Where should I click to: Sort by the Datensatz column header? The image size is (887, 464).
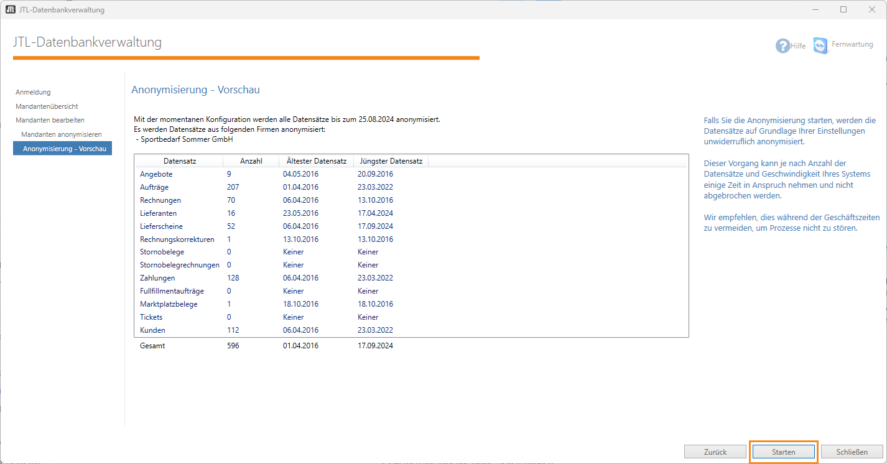coord(180,161)
